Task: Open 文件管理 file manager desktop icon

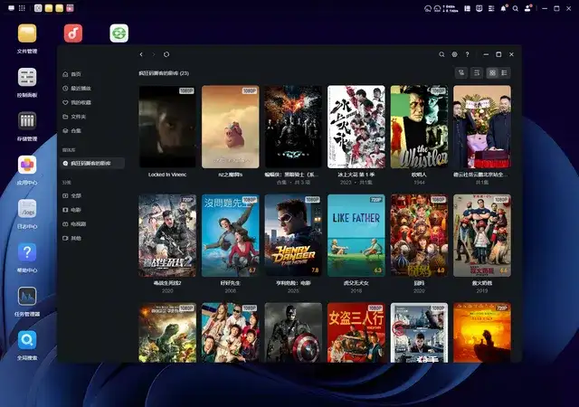Action: [27, 38]
